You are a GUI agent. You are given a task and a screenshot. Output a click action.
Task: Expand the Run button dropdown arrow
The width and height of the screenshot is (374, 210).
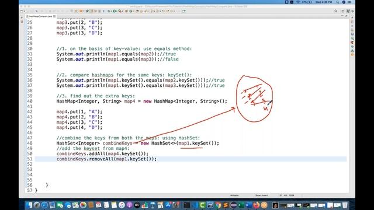pyautogui.click(x=117, y=11)
